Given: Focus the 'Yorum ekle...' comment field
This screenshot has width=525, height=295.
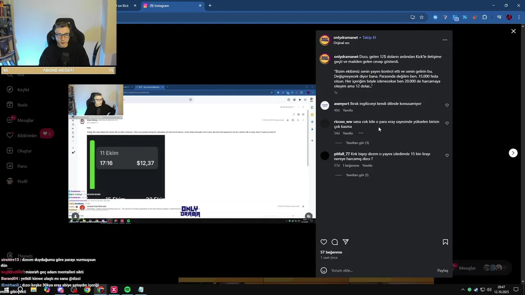Looking at the screenshot, I should click(381, 270).
